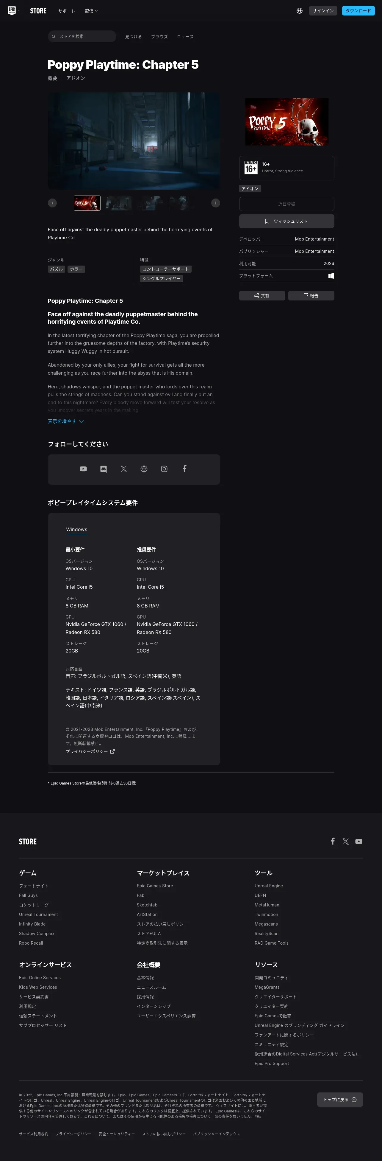Go to 見つける tab
The height and width of the screenshot is (1161, 382).
click(x=133, y=37)
